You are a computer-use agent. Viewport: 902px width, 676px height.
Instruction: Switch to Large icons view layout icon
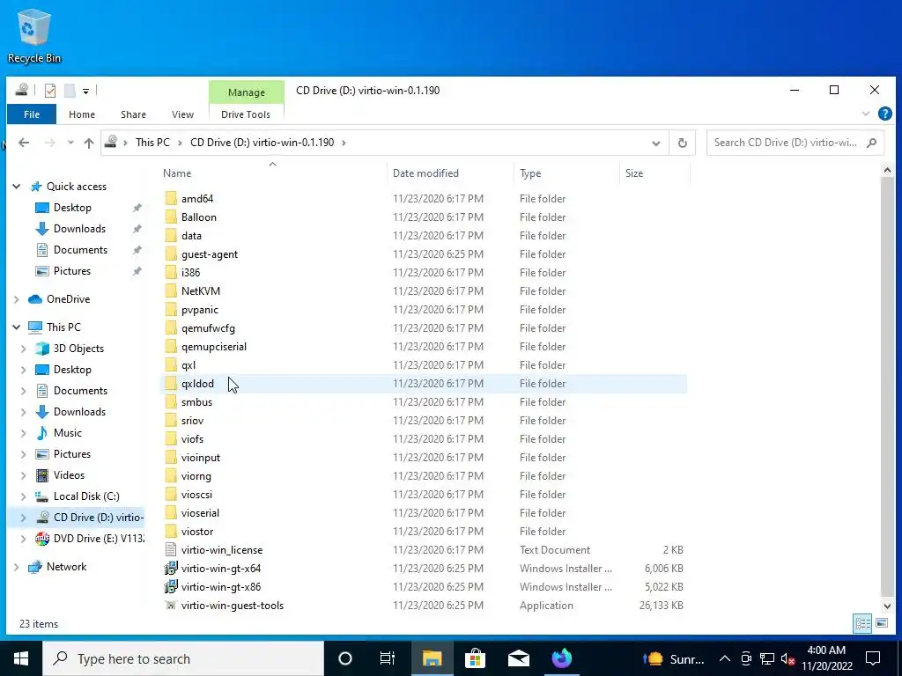(881, 623)
